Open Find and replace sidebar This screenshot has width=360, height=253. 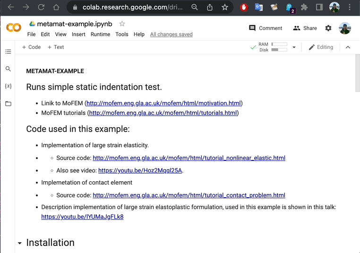[8, 69]
